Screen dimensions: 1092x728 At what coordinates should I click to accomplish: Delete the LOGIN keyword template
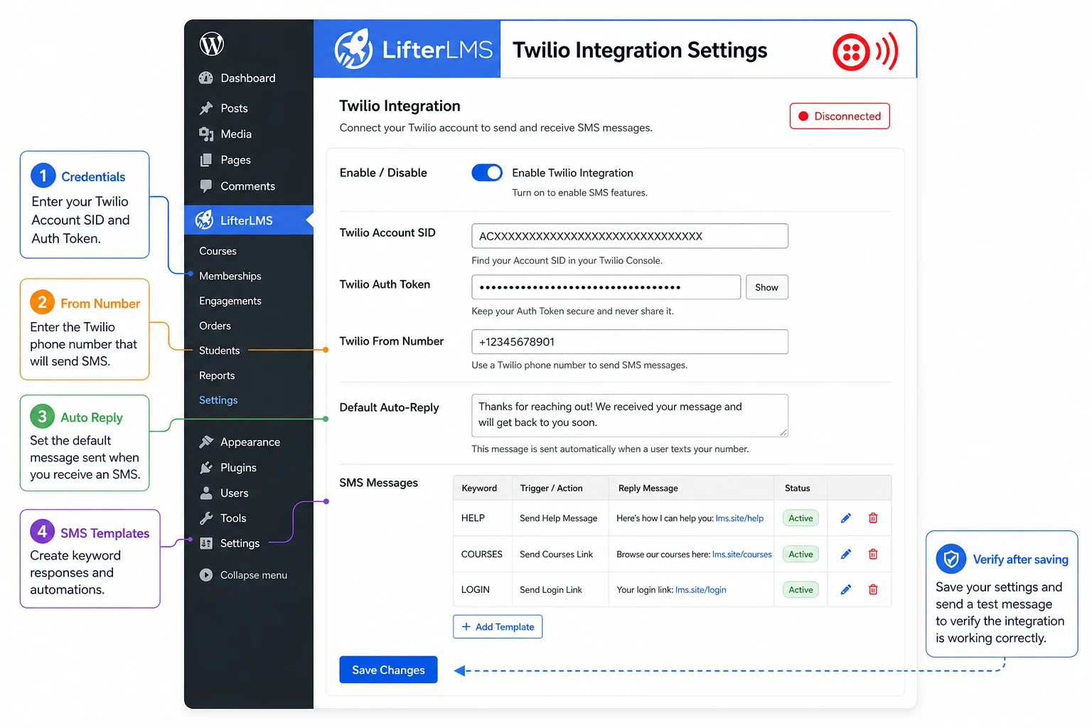pos(873,589)
